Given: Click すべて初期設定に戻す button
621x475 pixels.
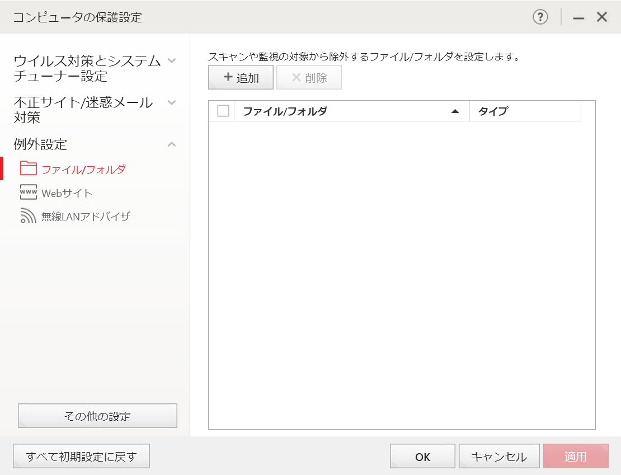Looking at the screenshot, I should click(81, 457).
